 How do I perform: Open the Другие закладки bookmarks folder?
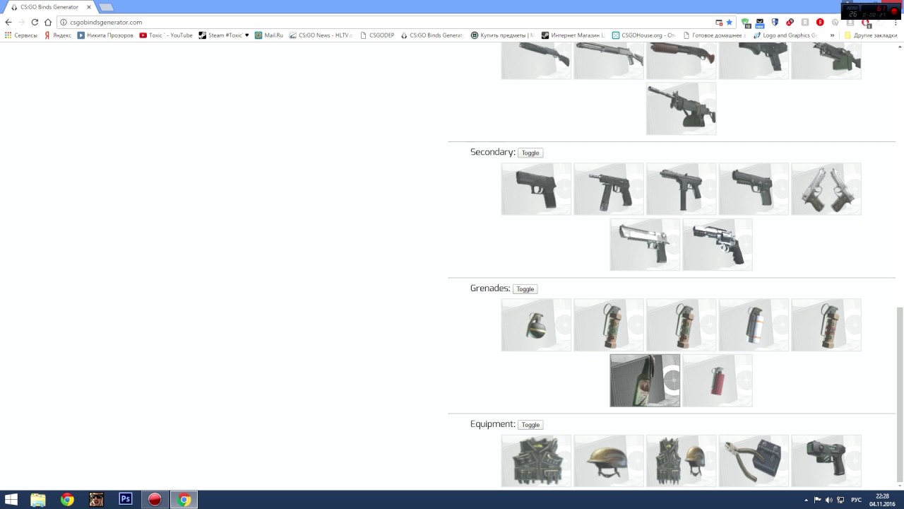871,35
